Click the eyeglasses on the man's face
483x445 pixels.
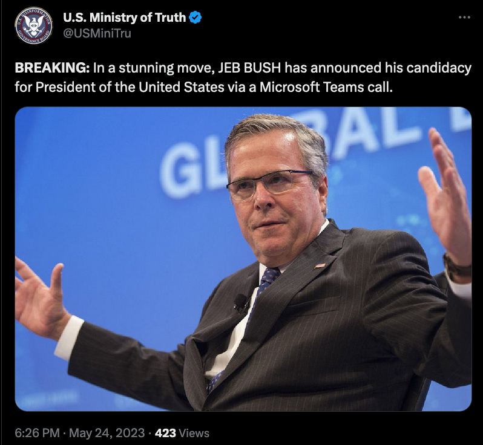point(269,184)
